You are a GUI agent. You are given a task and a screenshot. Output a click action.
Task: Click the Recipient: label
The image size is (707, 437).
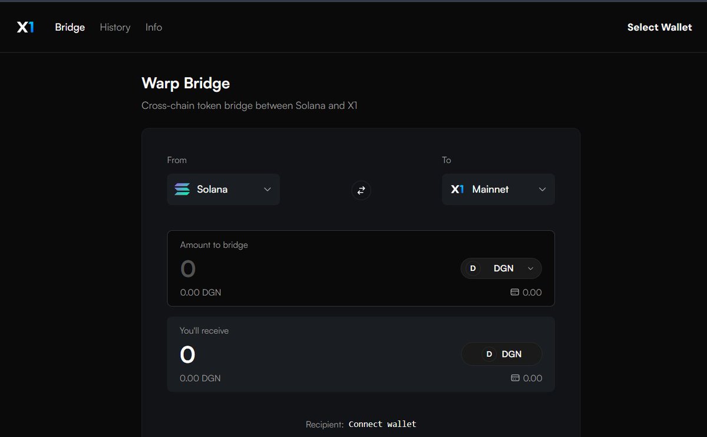(x=325, y=425)
